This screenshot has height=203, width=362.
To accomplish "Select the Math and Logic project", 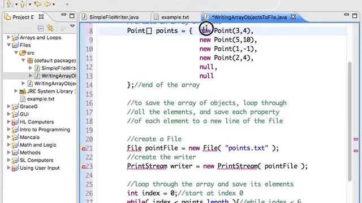I will (x=38, y=145).
